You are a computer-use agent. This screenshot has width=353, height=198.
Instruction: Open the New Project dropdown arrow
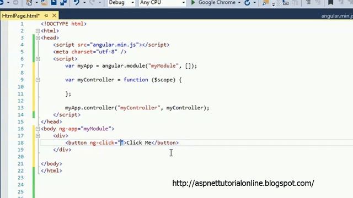coord(36,2)
